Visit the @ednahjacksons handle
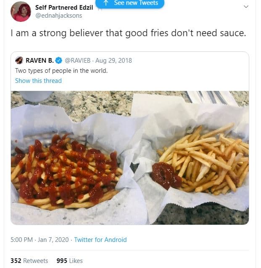Screen dimensions: 261x268 tap(58, 16)
